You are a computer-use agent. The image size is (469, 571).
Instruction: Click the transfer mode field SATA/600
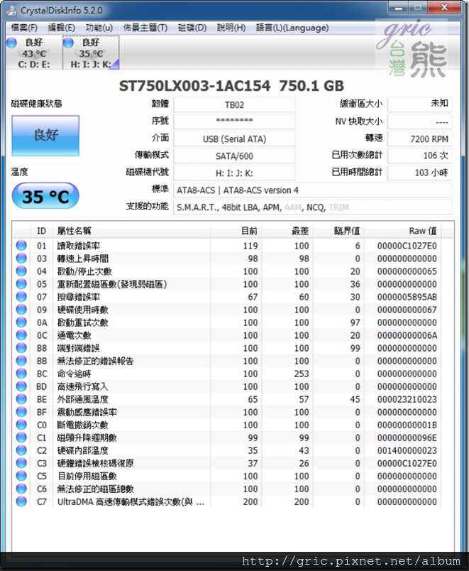(x=234, y=156)
